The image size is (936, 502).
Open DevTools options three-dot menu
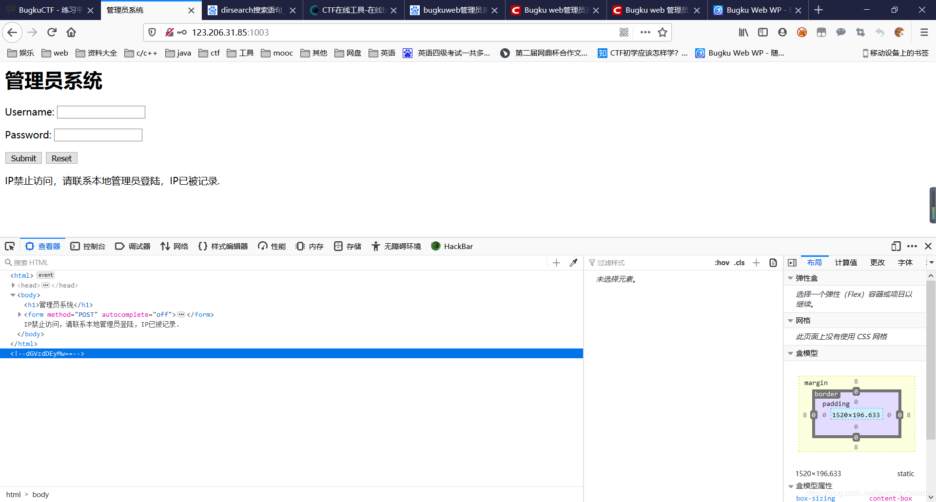[x=912, y=246]
